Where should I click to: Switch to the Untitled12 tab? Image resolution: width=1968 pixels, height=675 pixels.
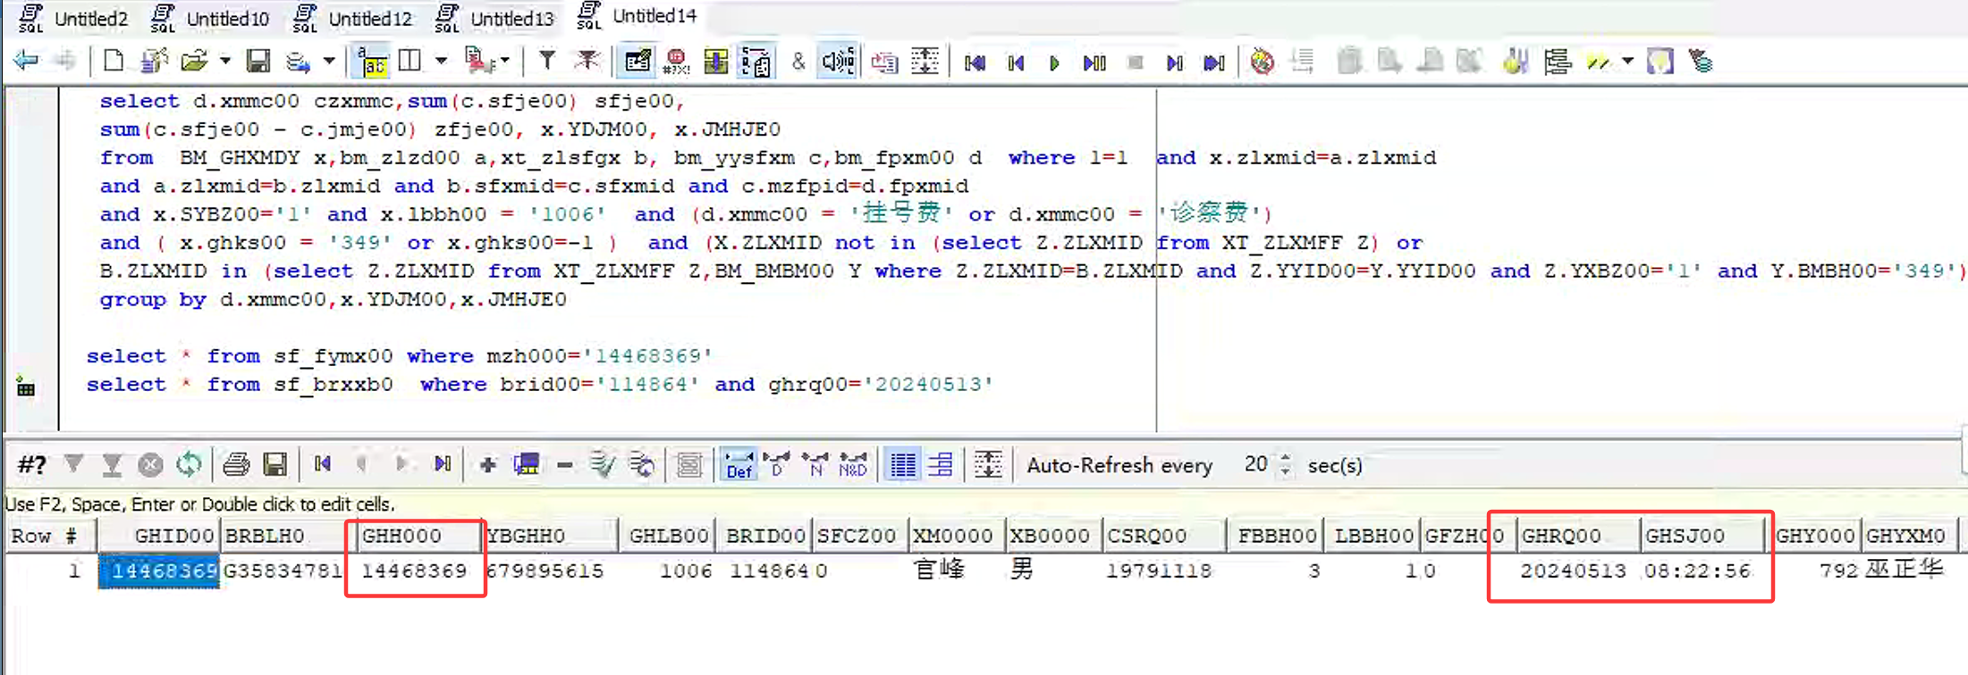[353, 18]
